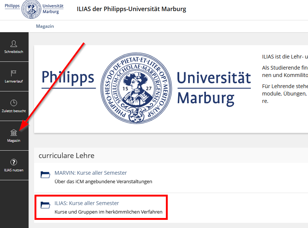Click the Magazin label in the sidebar

(14, 141)
